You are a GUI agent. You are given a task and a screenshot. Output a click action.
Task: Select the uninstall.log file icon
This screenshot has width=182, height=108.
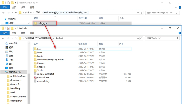tap(35, 81)
